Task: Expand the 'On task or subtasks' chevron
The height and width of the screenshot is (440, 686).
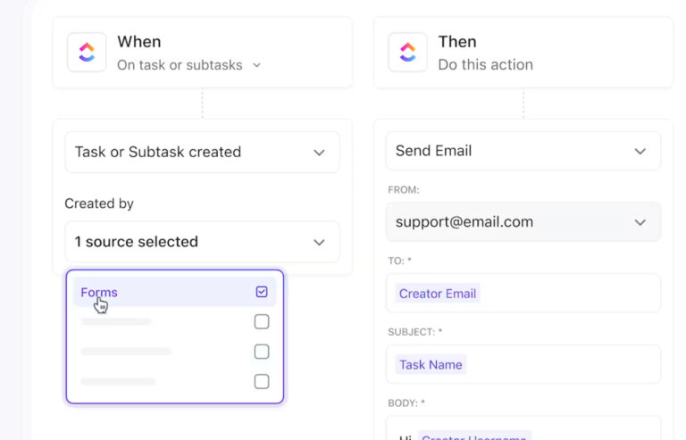Action: 257,65
